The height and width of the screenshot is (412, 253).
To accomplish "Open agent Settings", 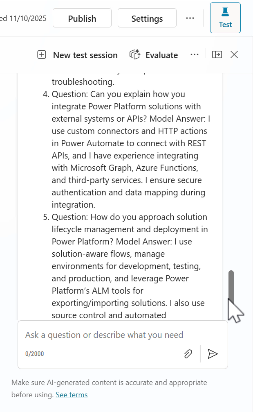I will pyautogui.click(x=147, y=18).
